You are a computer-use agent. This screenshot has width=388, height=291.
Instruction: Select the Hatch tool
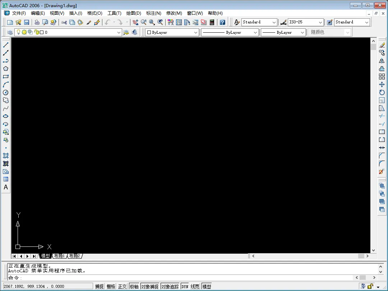point(6,156)
